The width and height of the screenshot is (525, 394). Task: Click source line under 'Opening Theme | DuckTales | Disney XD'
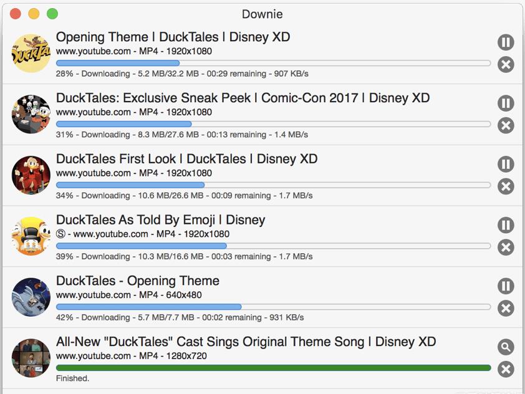coord(134,51)
